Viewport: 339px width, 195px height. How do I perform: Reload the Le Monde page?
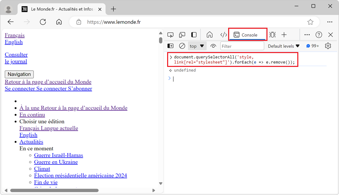point(43,22)
